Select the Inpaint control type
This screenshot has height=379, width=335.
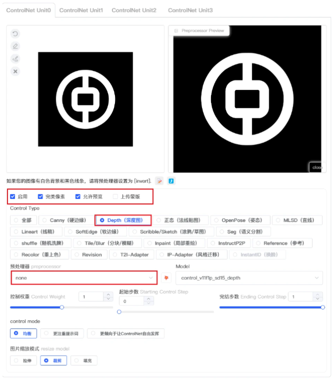coord(174,243)
